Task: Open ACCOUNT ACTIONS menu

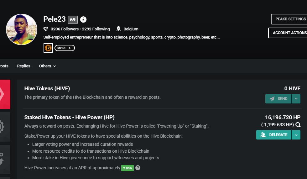Action: tap(288, 33)
